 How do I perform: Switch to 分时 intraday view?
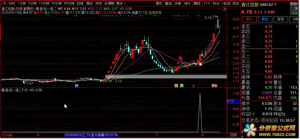click(x=11, y=3)
